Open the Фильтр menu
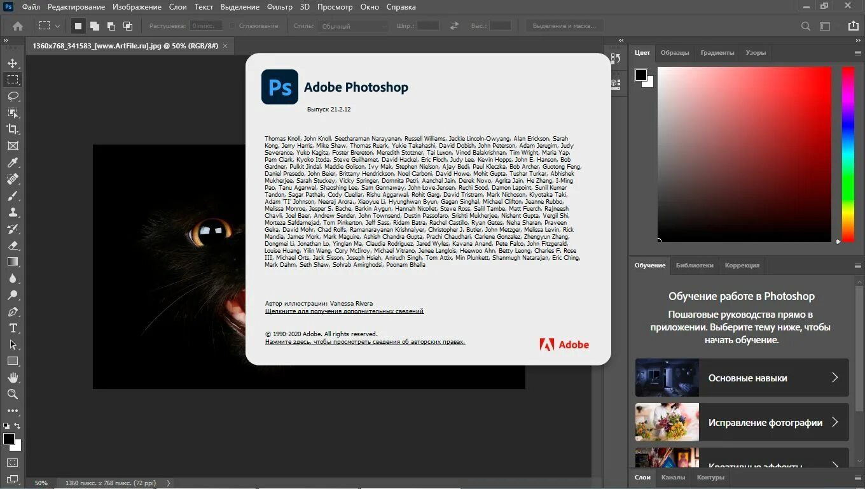Screen dimensions: 865x489 click(280, 7)
